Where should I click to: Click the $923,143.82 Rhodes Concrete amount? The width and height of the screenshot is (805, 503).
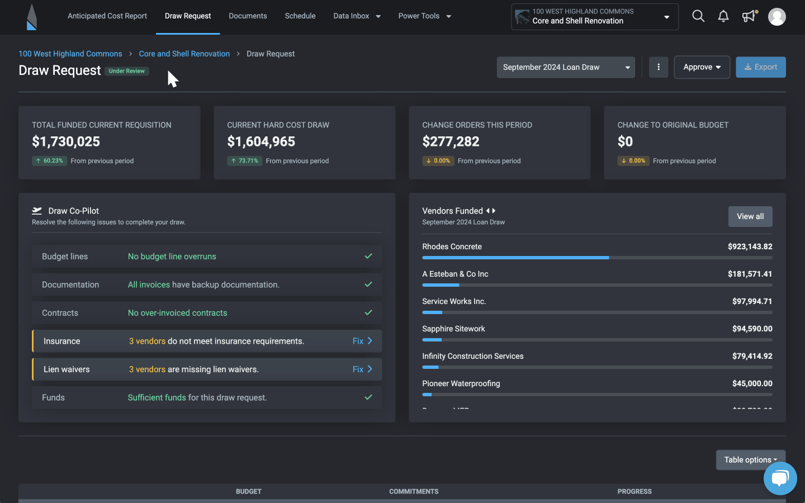(x=750, y=246)
